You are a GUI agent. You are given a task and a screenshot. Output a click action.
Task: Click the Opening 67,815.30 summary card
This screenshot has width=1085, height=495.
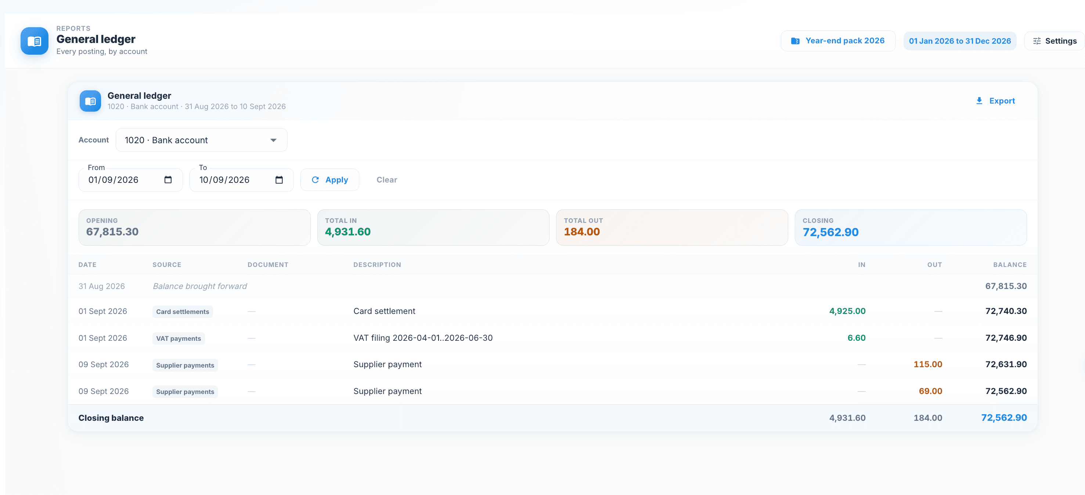pos(194,227)
